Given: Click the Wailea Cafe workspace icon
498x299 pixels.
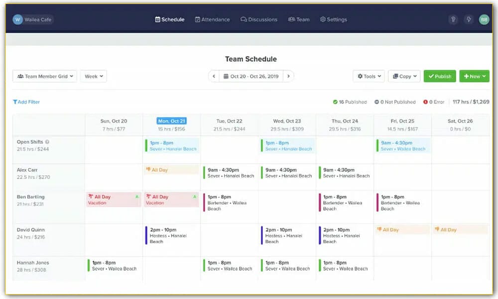Looking at the screenshot, I should tap(17, 19).
